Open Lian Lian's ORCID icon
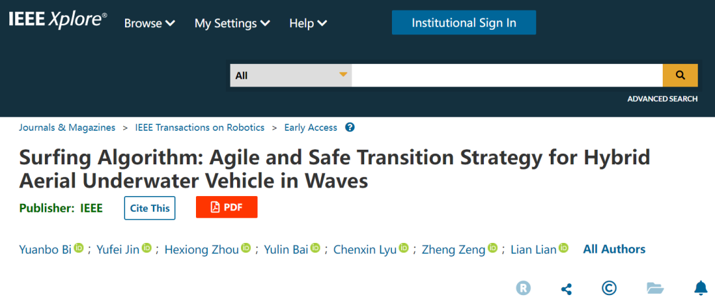Image resolution: width=715 pixels, height=299 pixels. [563, 248]
